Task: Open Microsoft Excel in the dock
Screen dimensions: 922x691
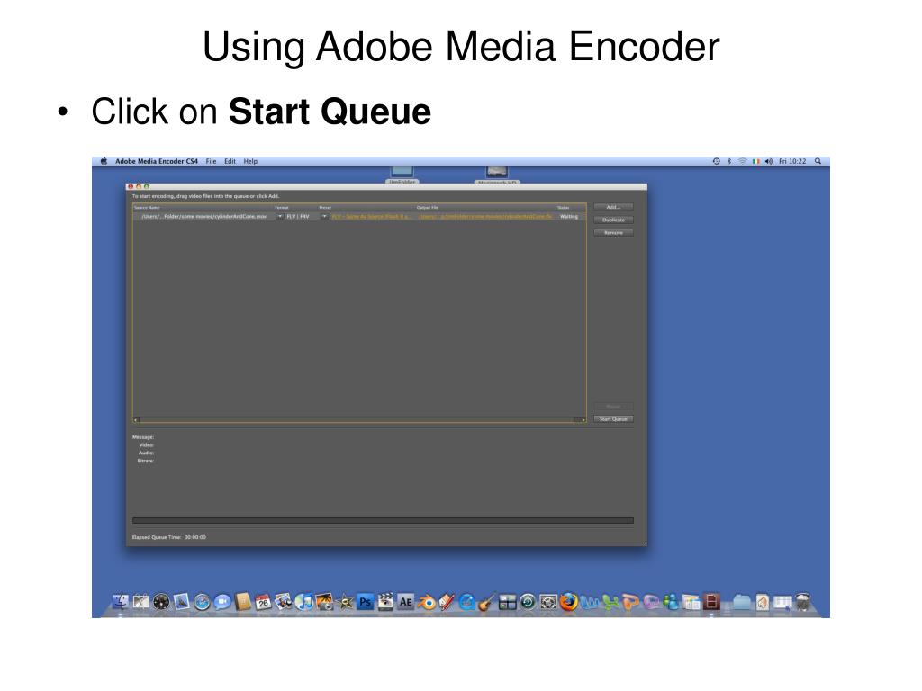Action: tap(610, 602)
